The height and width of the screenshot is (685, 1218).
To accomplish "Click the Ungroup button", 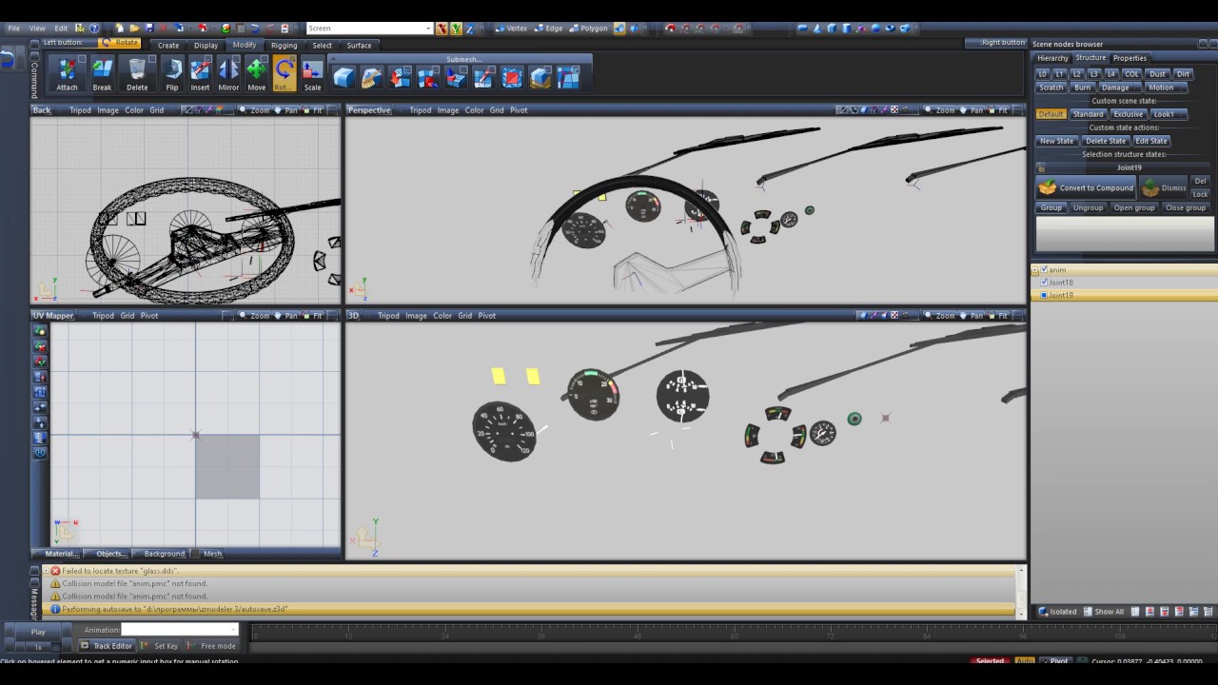I will [1088, 207].
